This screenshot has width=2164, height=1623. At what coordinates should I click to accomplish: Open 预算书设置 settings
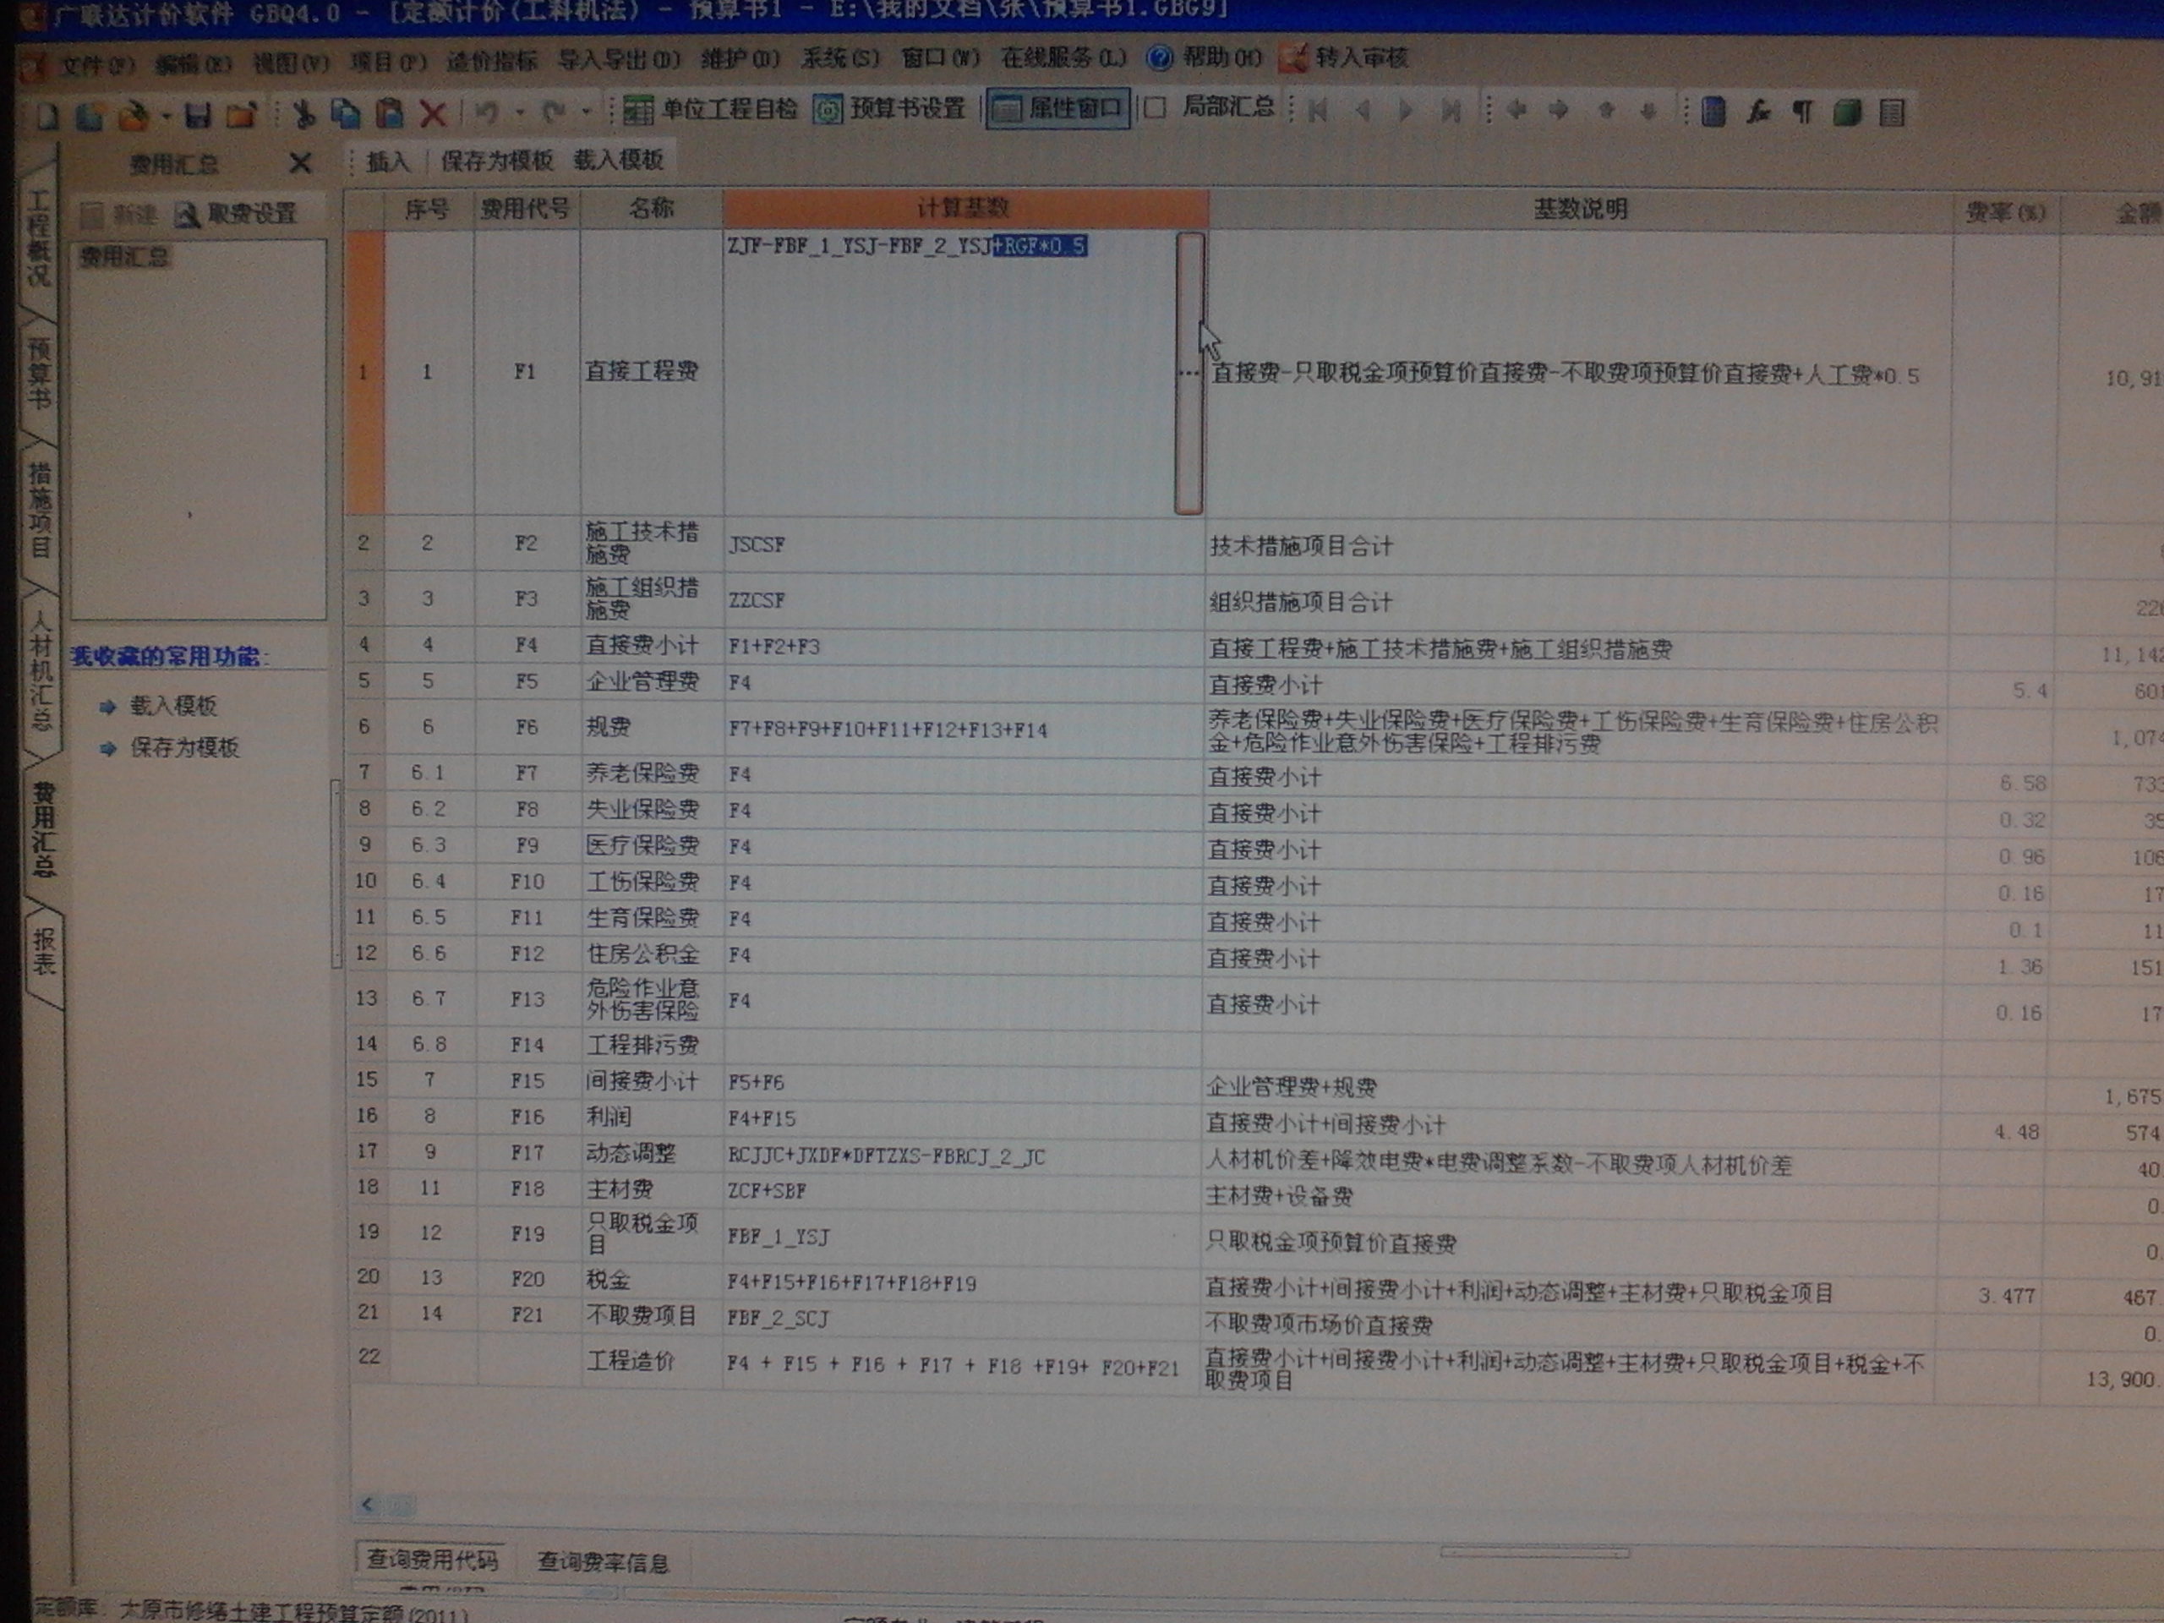(x=889, y=107)
